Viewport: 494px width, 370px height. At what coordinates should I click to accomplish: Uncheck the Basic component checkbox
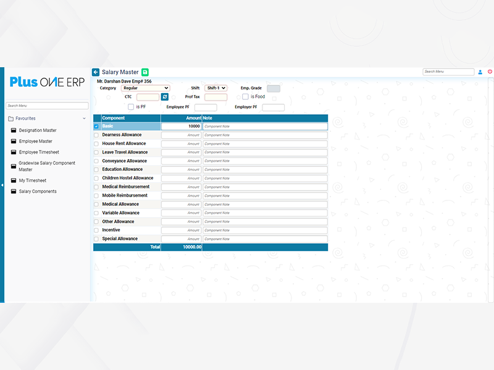coord(96,126)
